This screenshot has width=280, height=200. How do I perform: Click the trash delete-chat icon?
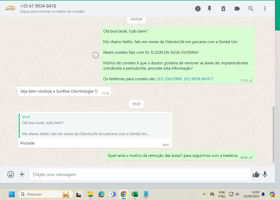(223, 9)
